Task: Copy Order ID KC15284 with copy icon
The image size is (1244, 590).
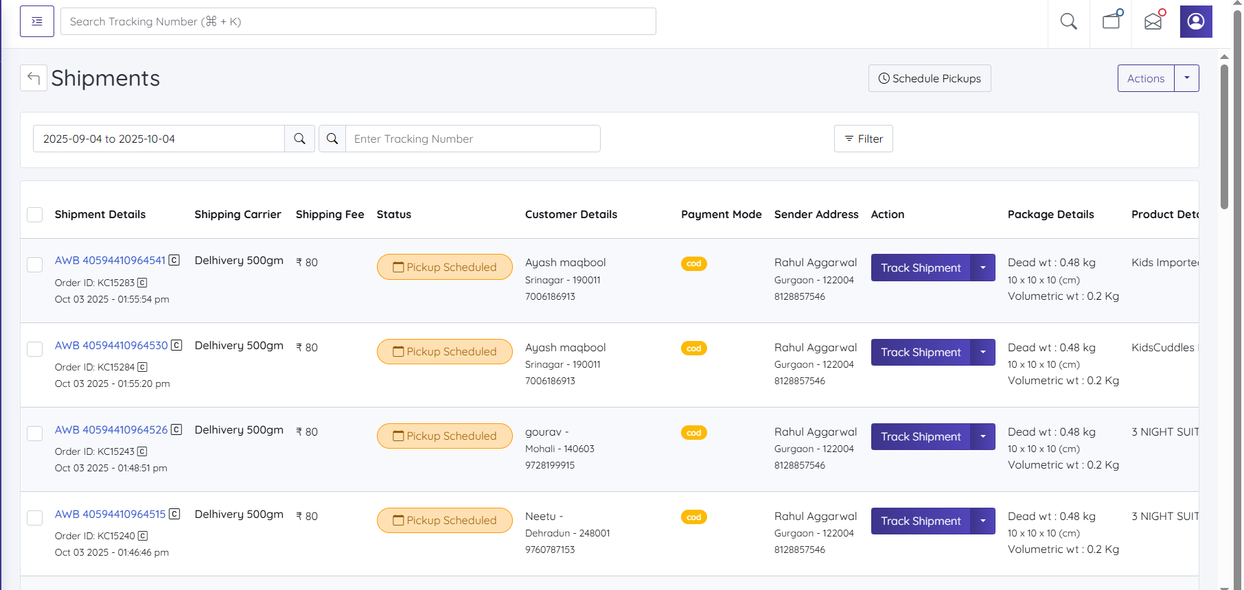Action: (x=143, y=367)
